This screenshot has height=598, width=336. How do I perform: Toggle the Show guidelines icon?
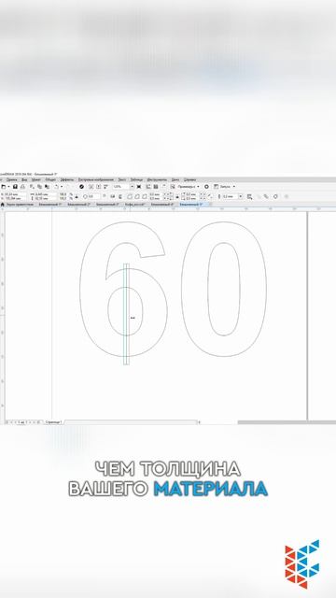pyautogui.click(x=164, y=187)
